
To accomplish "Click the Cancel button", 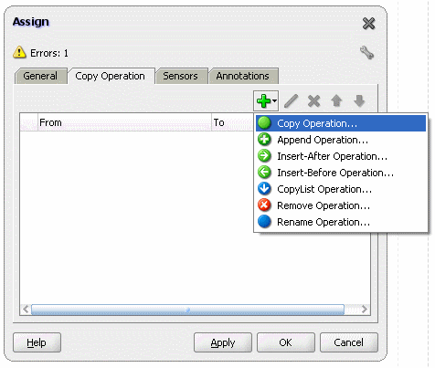I will pyautogui.click(x=349, y=342).
